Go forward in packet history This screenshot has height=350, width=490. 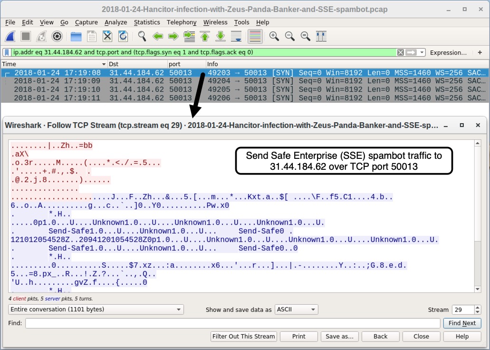[173, 36]
